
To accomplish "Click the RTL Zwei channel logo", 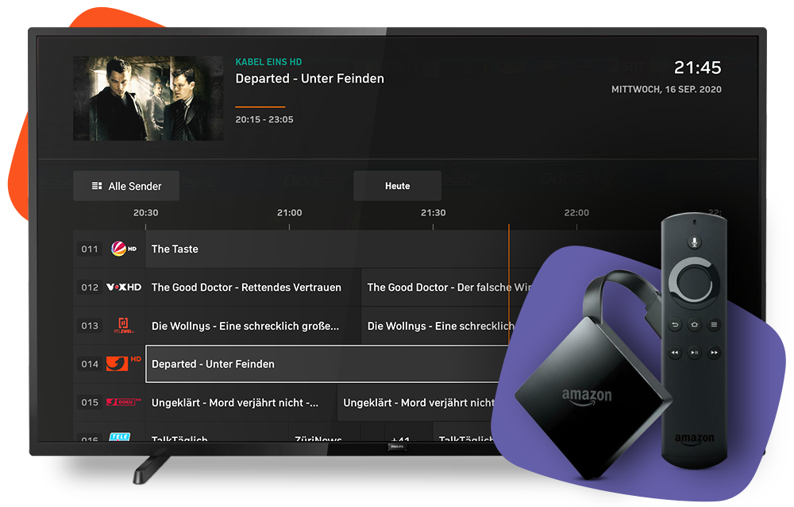I will pyautogui.click(x=123, y=326).
